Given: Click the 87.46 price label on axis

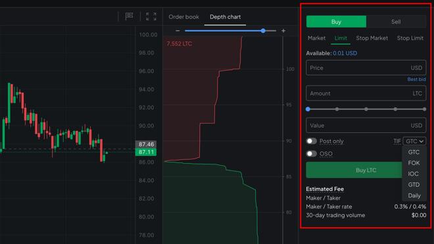Looking at the screenshot, I should coord(146,144).
